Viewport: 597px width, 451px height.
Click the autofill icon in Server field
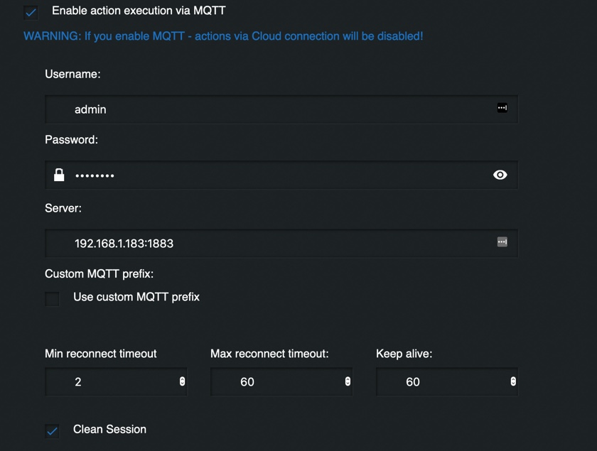click(x=502, y=241)
